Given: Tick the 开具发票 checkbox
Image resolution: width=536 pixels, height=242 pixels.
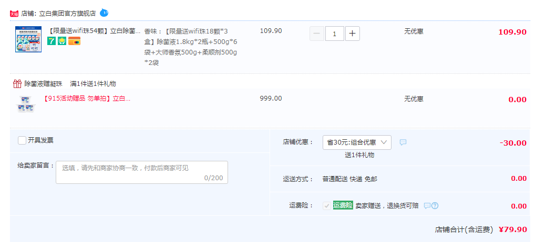Looking at the screenshot, I should [22, 140].
